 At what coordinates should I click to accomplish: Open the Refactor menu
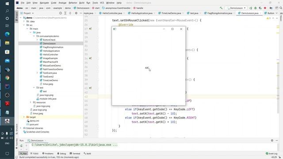point(73,3)
